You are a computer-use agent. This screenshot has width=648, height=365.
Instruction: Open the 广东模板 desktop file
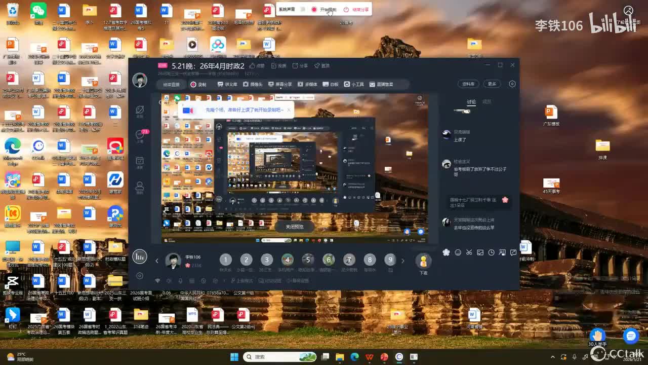pyautogui.click(x=551, y=115)
